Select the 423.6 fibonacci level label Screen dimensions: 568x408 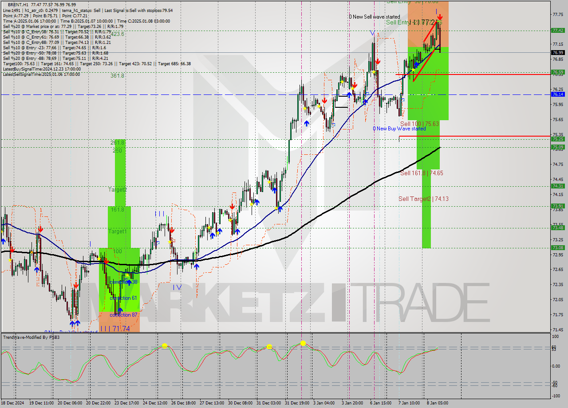117,34
